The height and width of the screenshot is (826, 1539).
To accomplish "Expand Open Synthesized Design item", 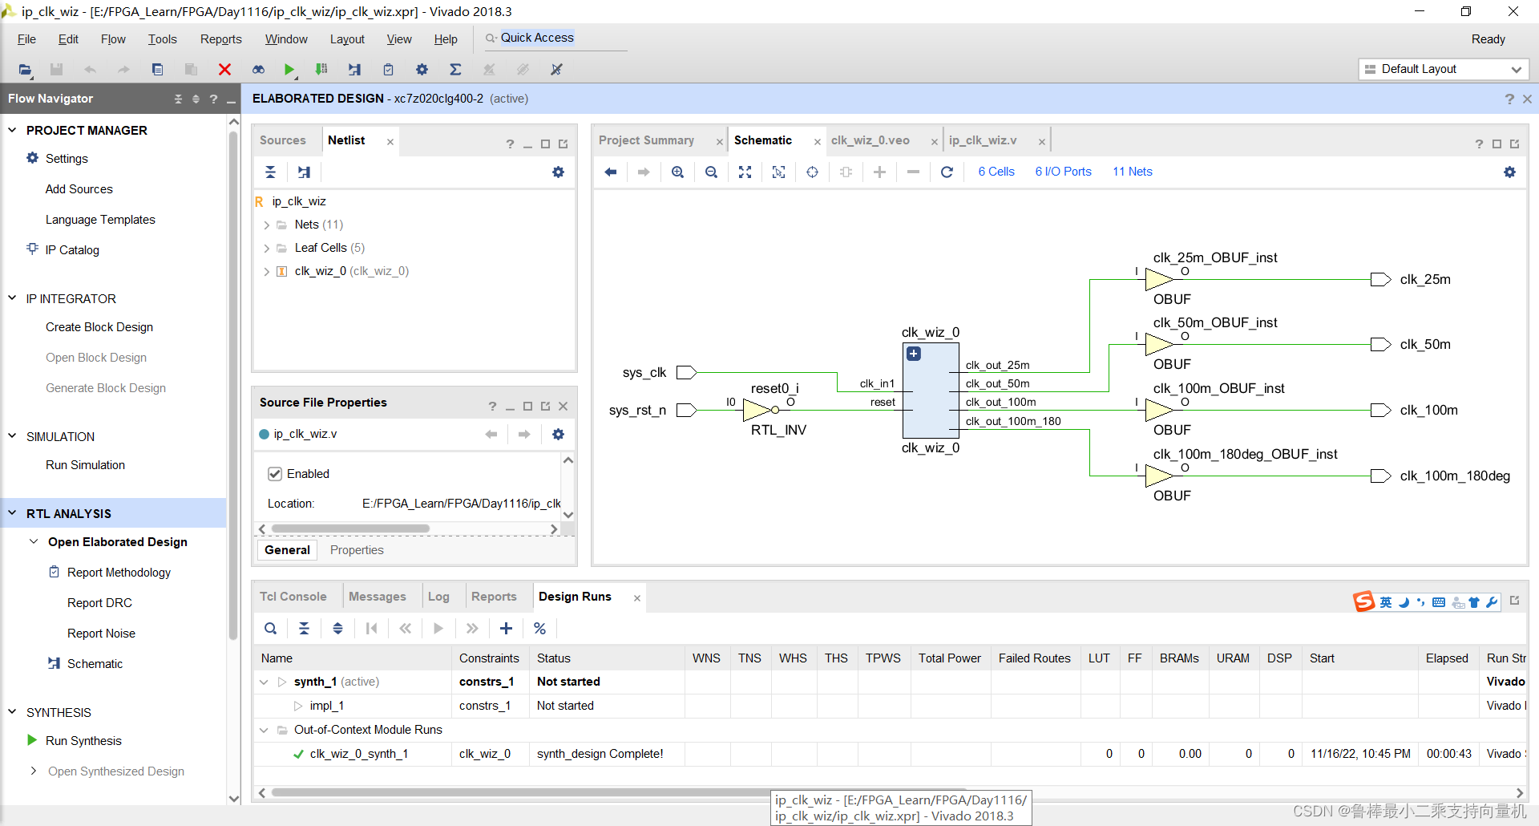I will tap(34, 771).
